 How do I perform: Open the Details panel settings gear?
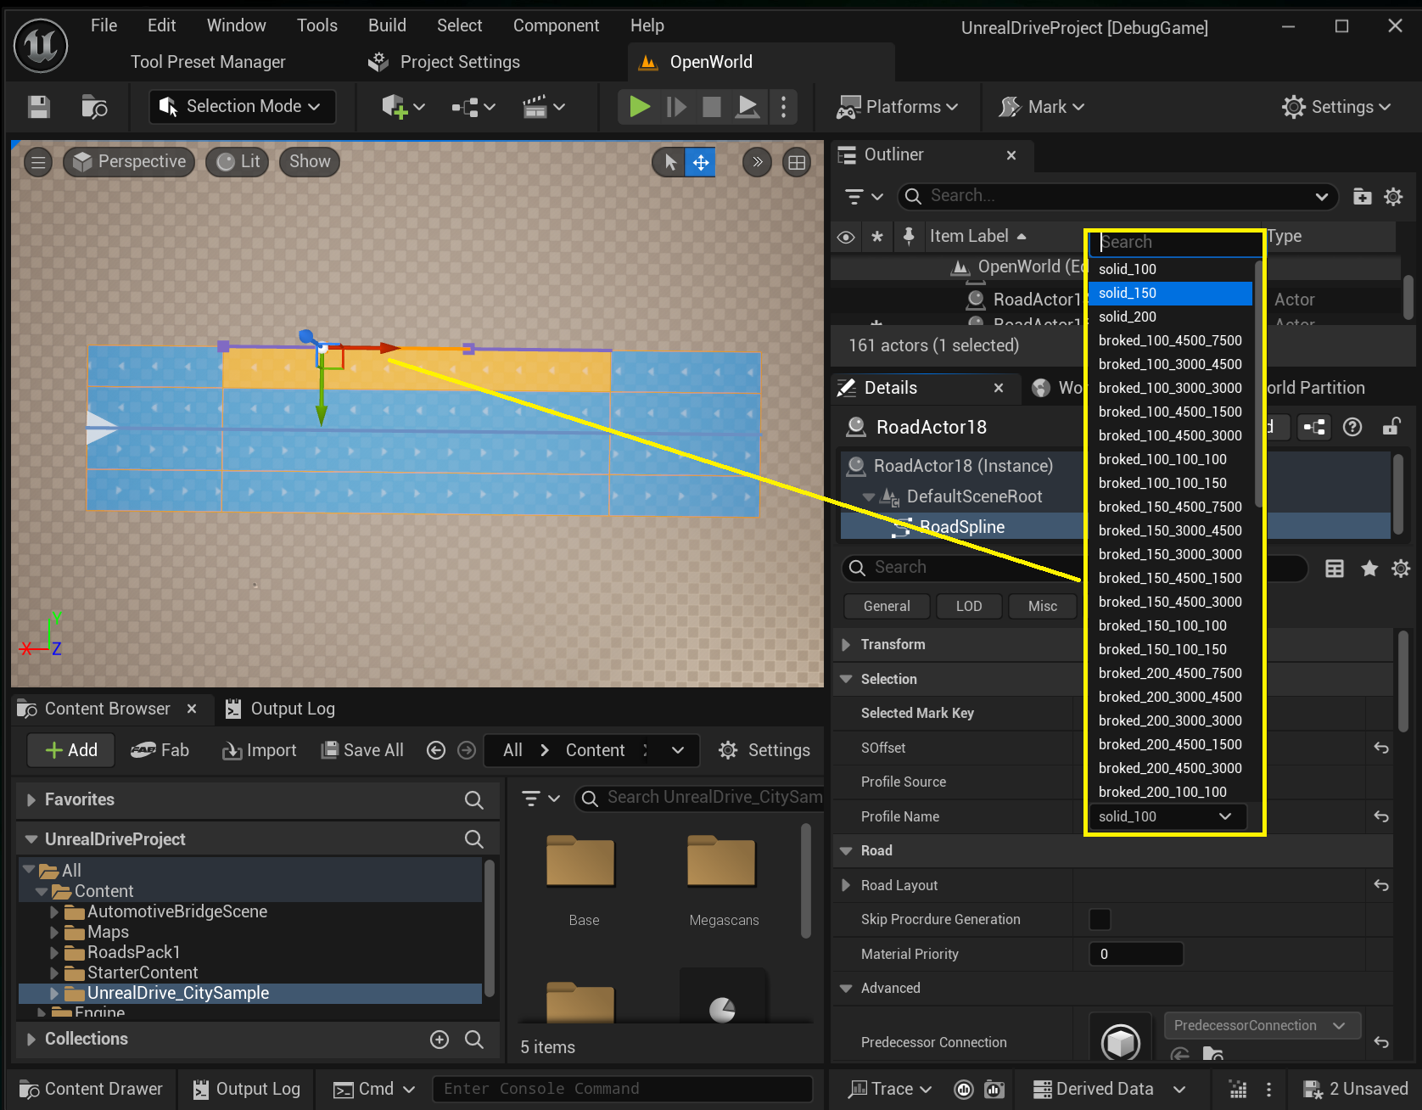1401,569
